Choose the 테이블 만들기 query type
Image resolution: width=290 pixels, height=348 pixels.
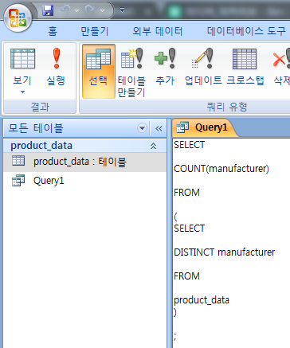pos(131,72)
